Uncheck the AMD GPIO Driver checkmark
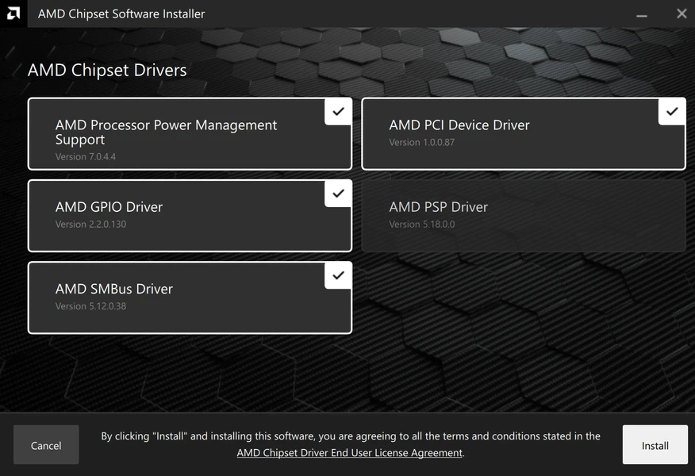This screenshot has width=695, height=476. (338, 193)
